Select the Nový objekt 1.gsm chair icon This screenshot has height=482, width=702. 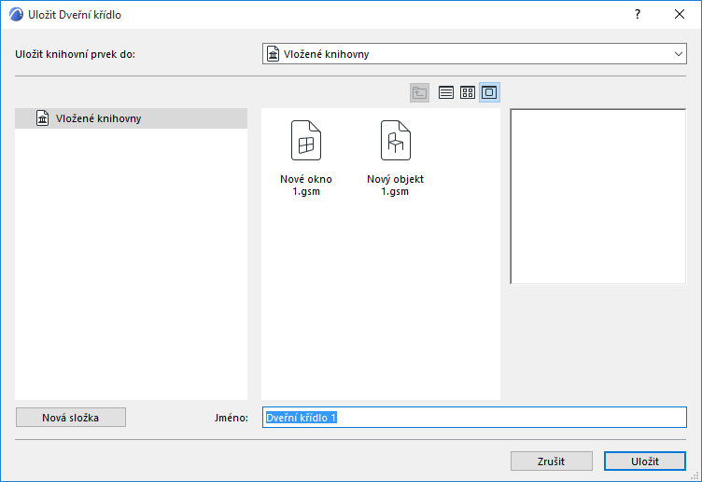pyautogui.click(x=396, y=141)
